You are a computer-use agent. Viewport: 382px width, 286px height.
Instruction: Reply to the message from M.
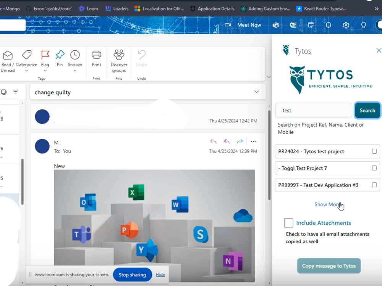213,141
